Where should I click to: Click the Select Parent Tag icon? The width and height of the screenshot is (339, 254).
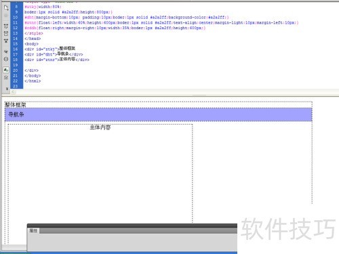click(6, 51)
